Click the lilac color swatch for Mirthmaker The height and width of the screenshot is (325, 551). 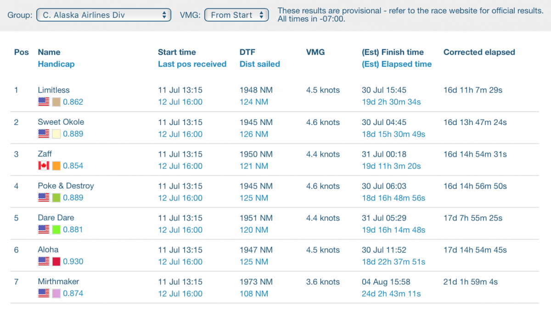56,293
